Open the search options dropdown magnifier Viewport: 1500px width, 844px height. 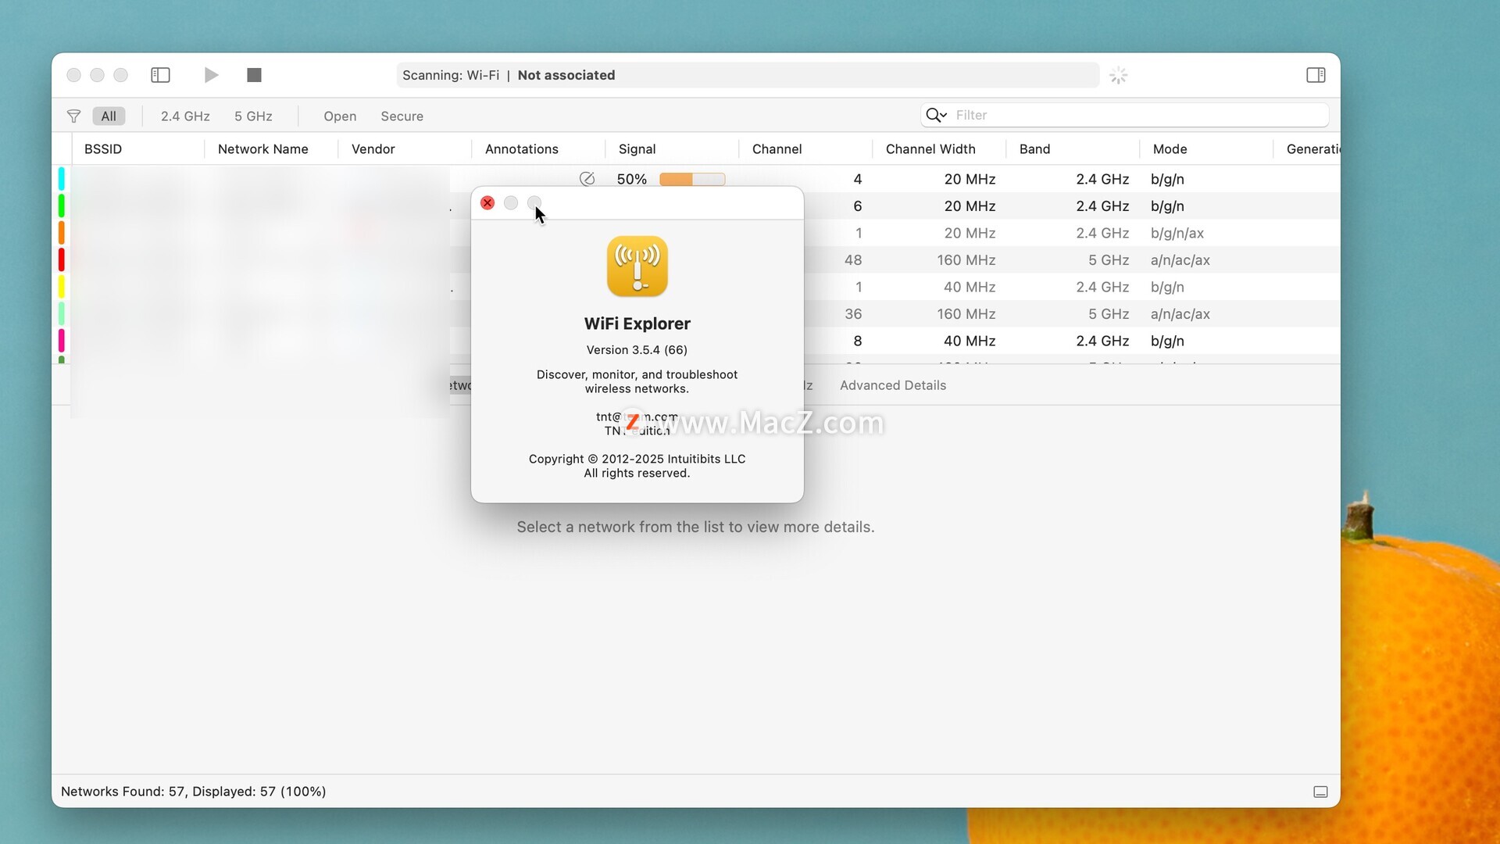[x=936, y=115]
